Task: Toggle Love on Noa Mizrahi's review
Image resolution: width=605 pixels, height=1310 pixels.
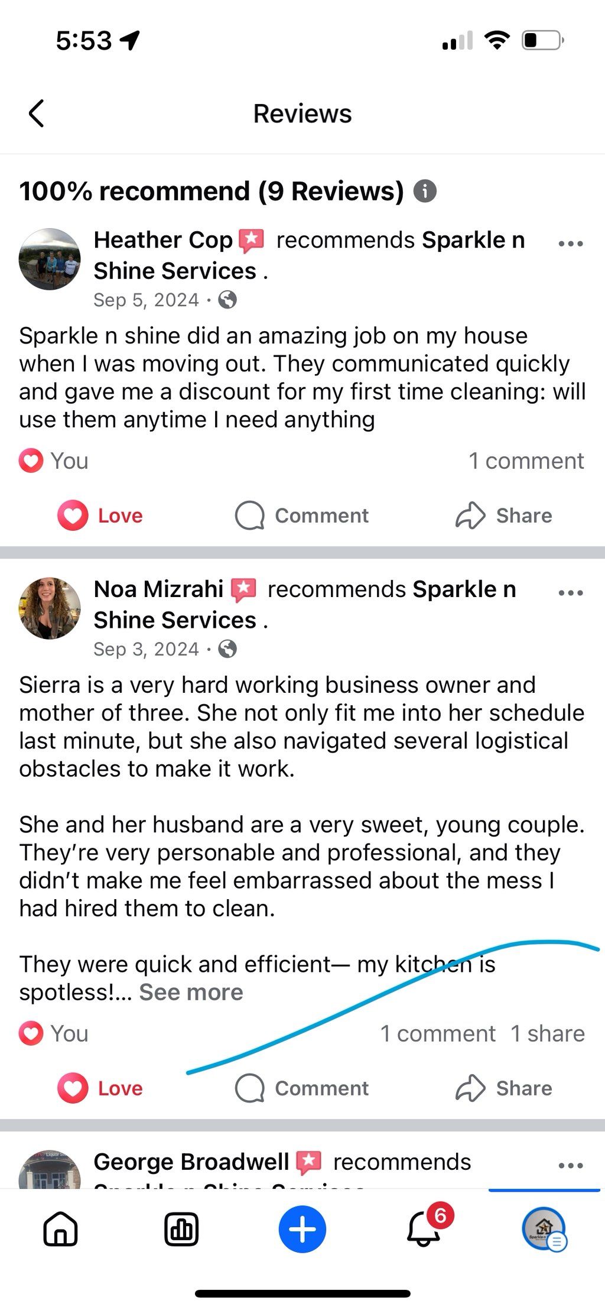Action: pos(100,1088)
